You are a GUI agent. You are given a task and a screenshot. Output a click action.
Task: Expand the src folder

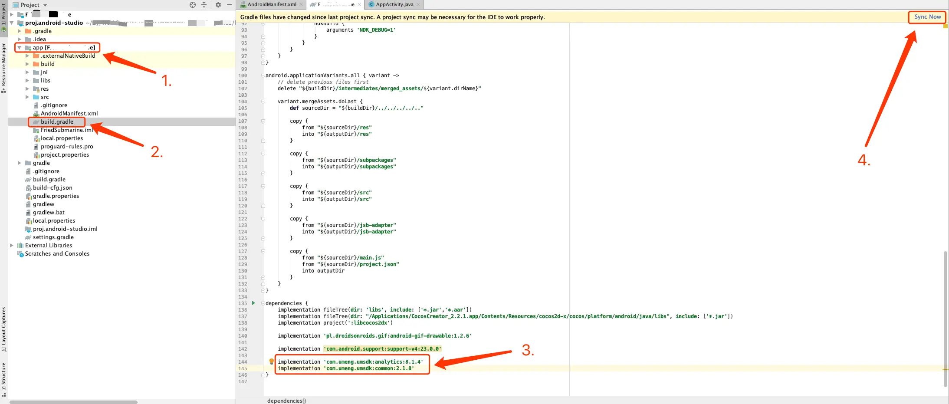click(x=27, y=97)
